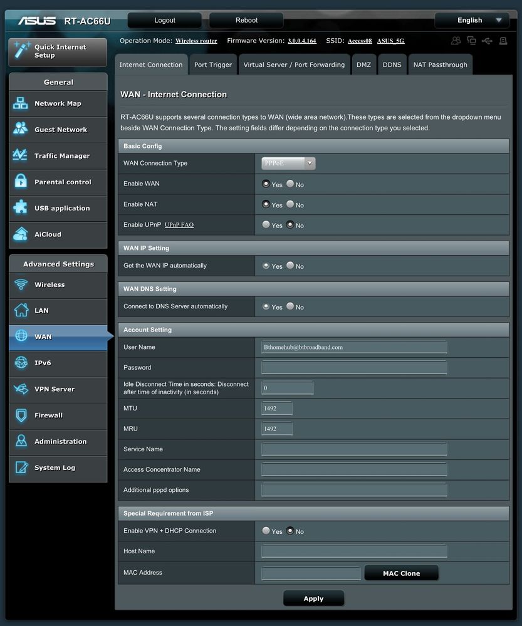The width and height of the screenshot is (522, 626).
Task: Click the Access Concentrator Name field
Action: (x=354, y=469)
